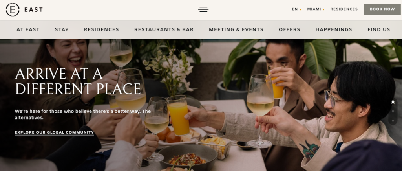Go to Restaurants & Bar section
The width and height of the screenshot is (402, 171).
[x=164, y=29]
